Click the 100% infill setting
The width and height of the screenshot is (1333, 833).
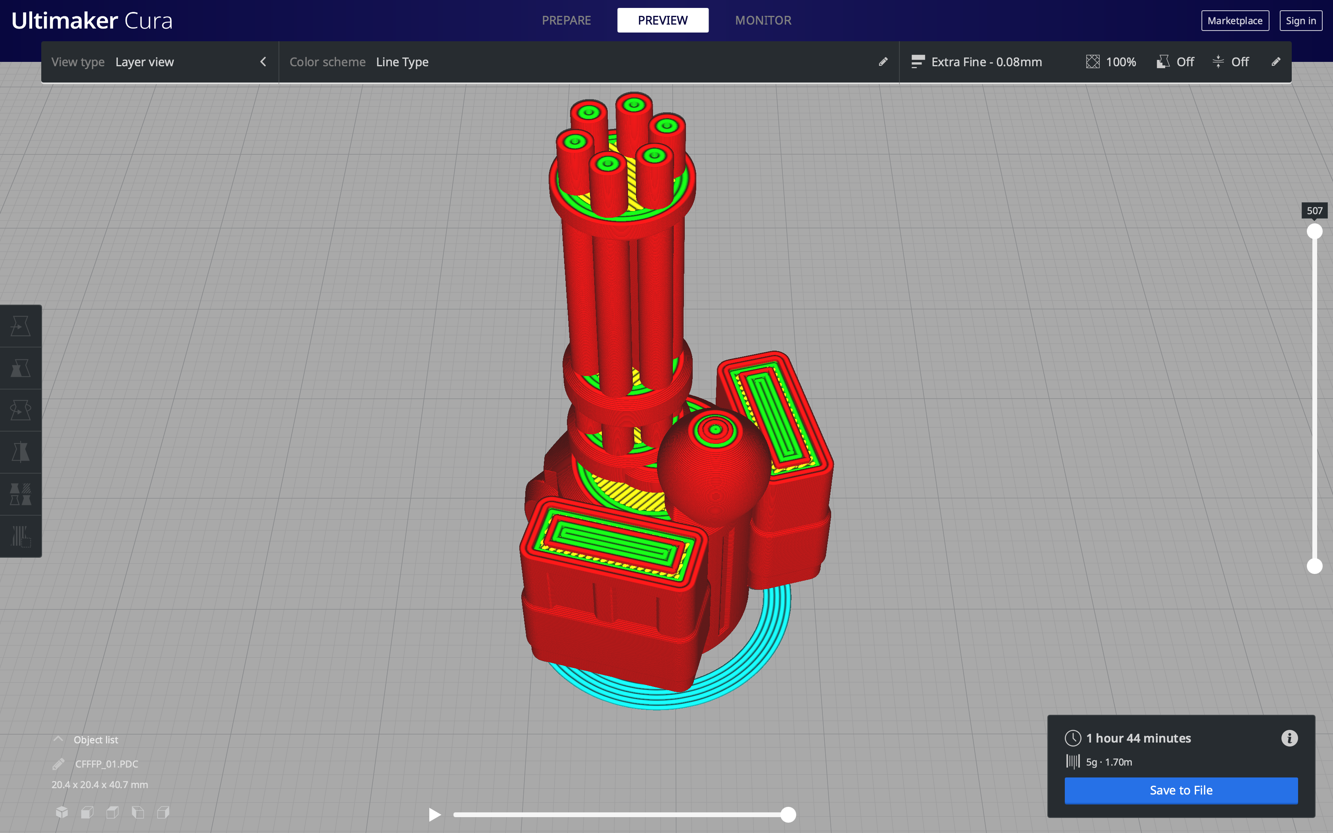click(x=1111, y=62)
